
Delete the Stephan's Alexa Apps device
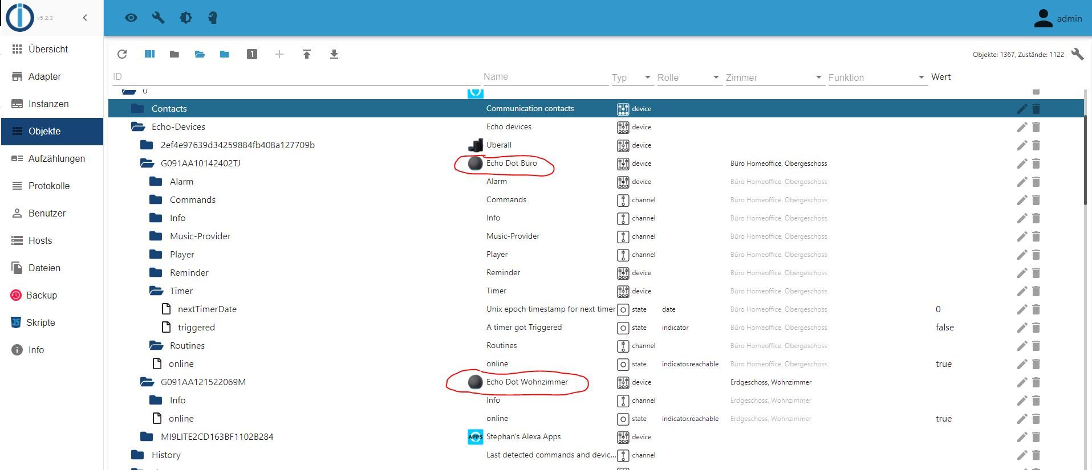(x=1036, y=437)
